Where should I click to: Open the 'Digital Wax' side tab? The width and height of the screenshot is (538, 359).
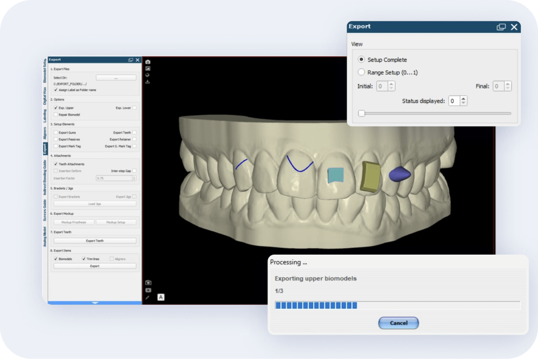pos(45,96)
